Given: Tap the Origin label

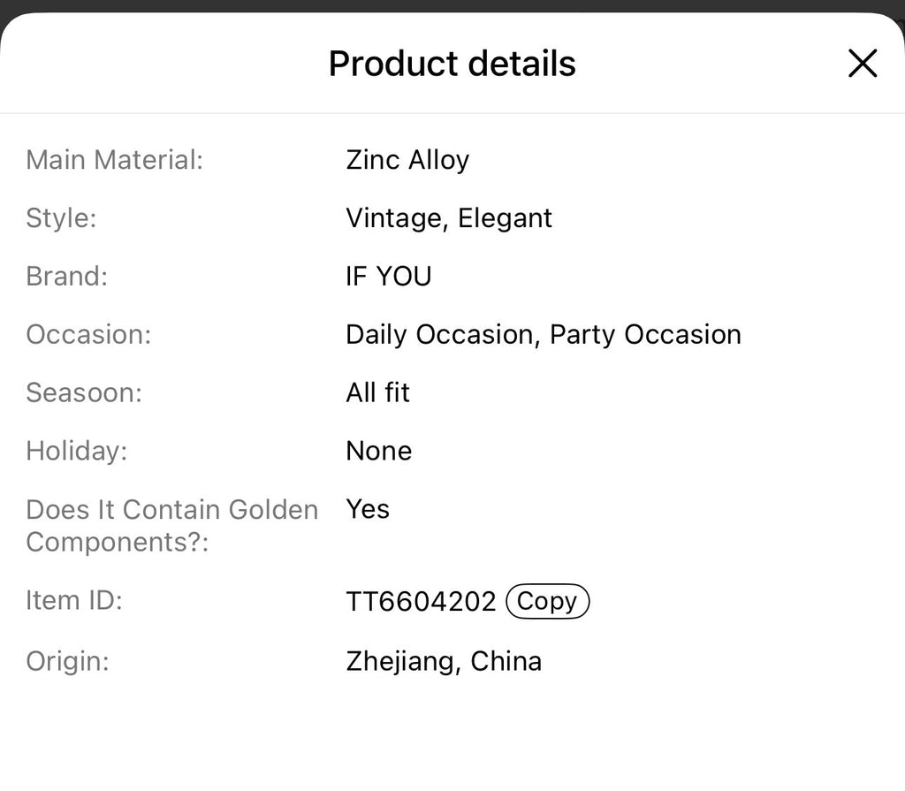Looking at the screenshot, I should pos(67,661).
